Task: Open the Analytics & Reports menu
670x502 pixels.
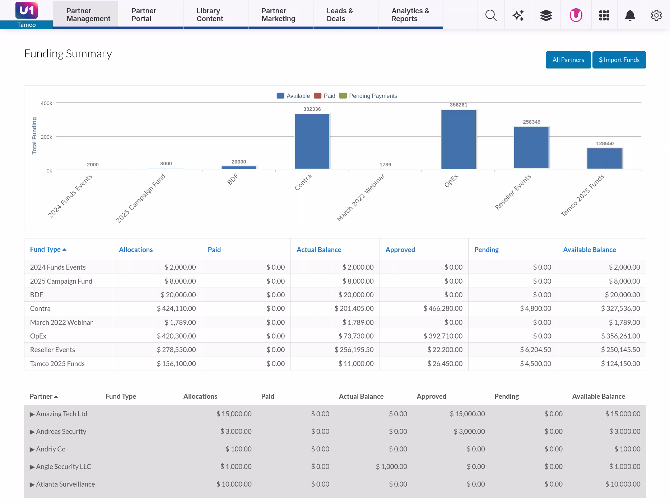Action: [x=410, y=15]
